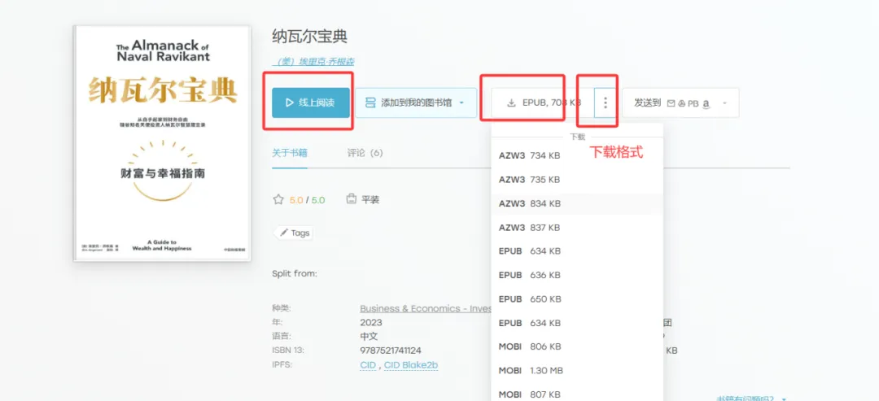Click the 纳瓦尔宝典 book cover thumbnail
This screenshot has height=401, width=879.
pos(162,143)
